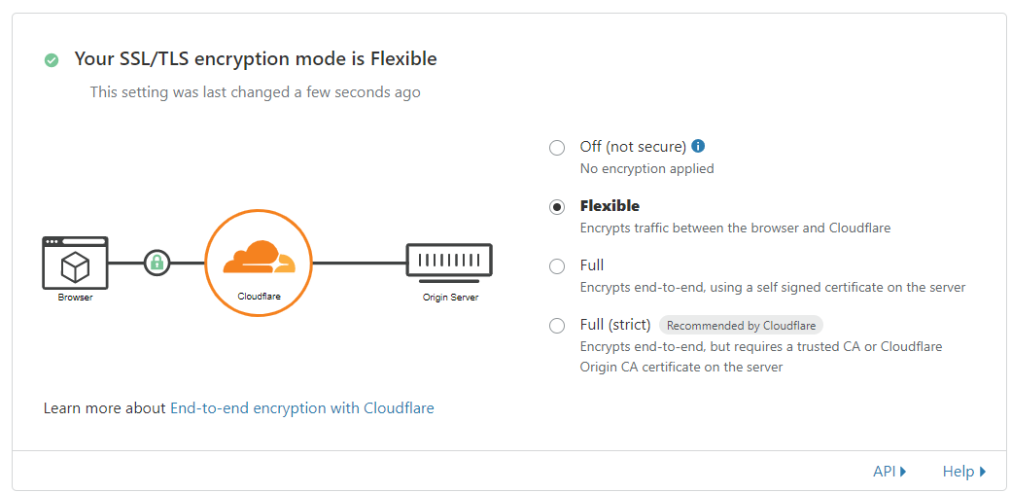Select the Off (not secure) radio button

557,148
